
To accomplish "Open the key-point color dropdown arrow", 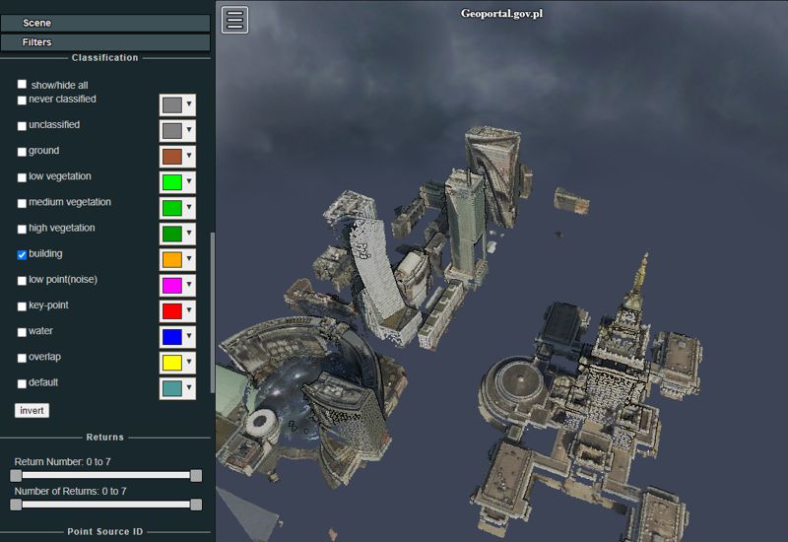I will click(189, 310).
